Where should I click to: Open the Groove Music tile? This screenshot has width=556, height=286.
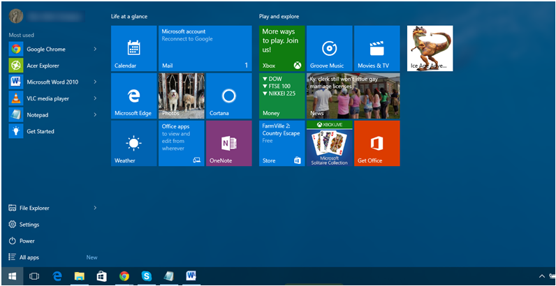click(330, 48)
